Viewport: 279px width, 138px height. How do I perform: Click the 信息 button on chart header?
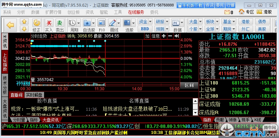[156, 36]
